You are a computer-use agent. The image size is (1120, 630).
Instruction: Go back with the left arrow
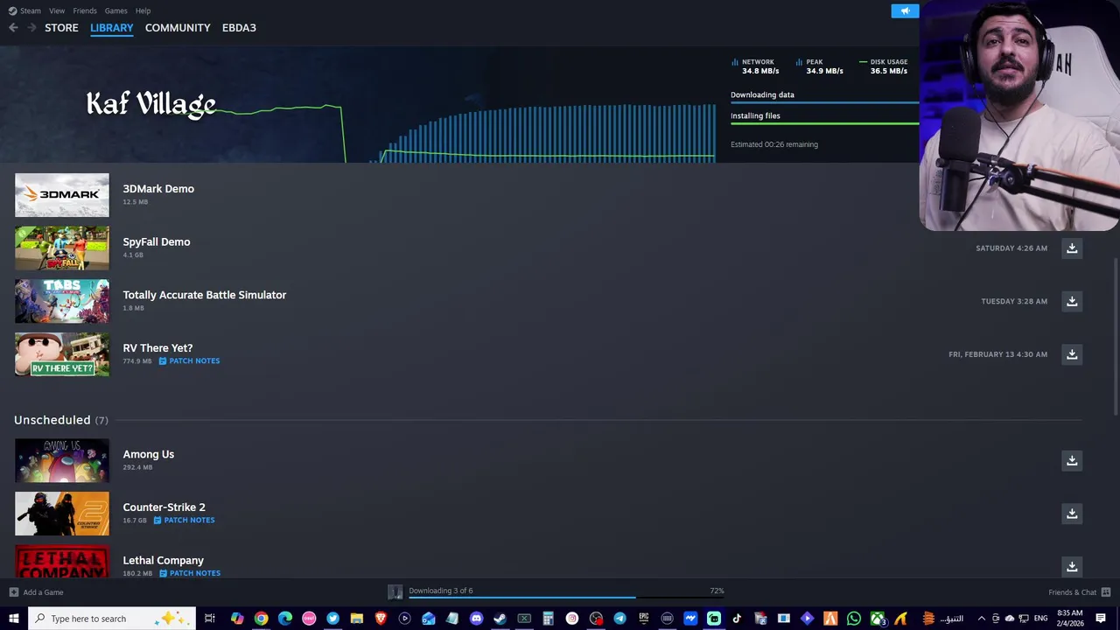click(x=13, y=28)
